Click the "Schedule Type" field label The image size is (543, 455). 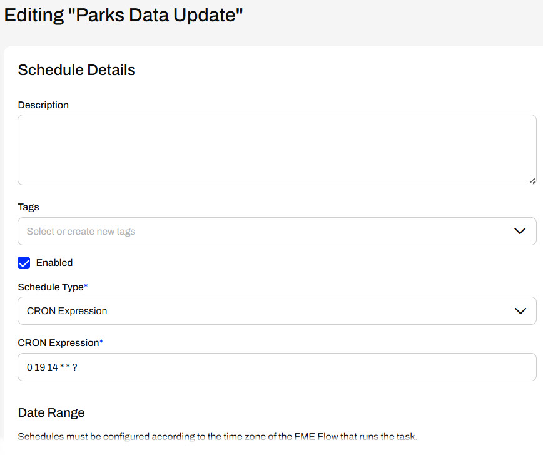(x=51, y=287)
